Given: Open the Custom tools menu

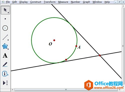Looking at the screenshot, I should 5,83.
